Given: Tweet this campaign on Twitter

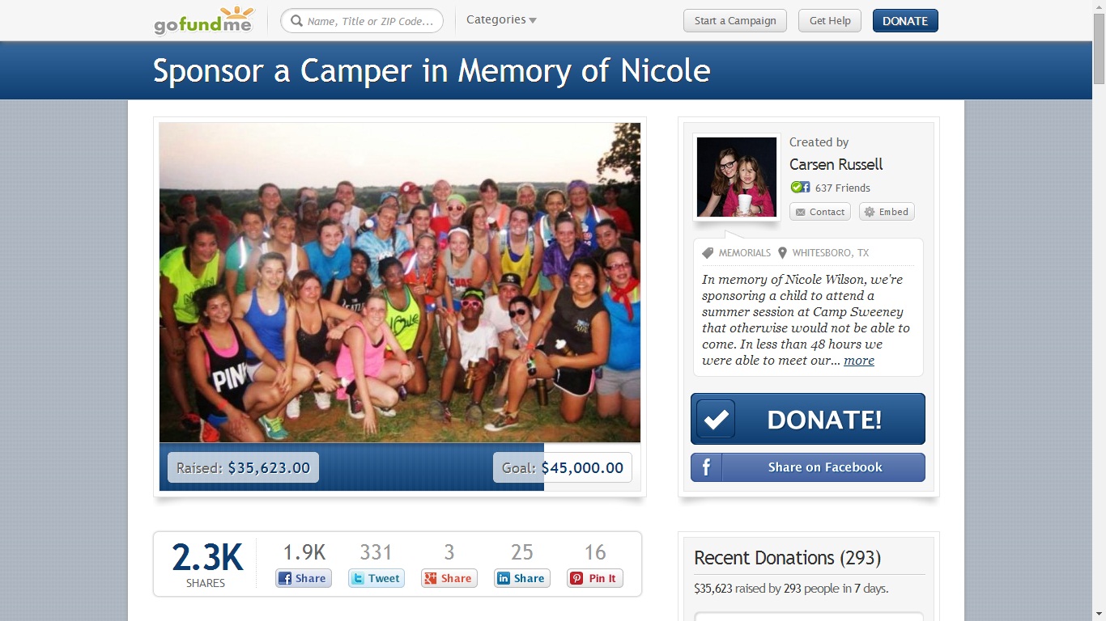Looking at the screenshot, I should [376, 578].
